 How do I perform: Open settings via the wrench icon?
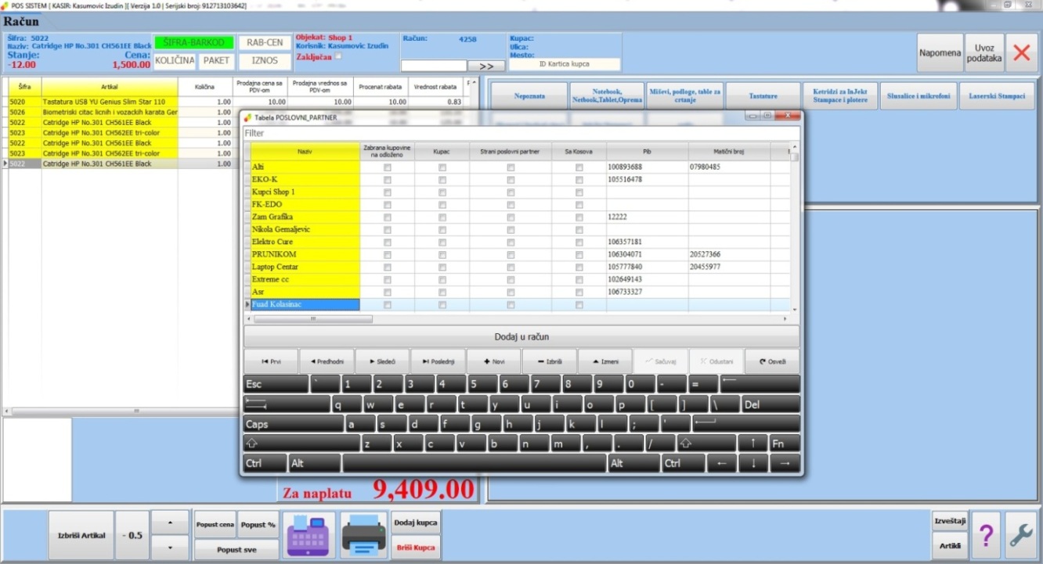pos(1020,535)
